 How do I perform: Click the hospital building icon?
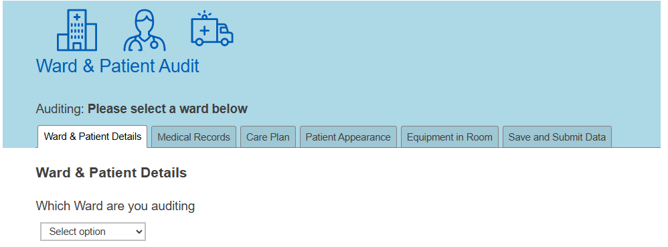(77, 30)
